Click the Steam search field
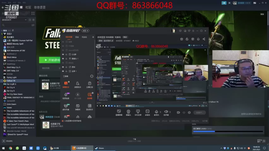 click(16, 25)
